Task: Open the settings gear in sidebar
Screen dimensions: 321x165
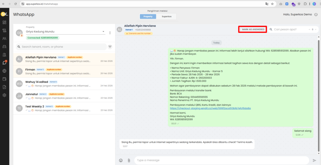Action: pos(4,95)
